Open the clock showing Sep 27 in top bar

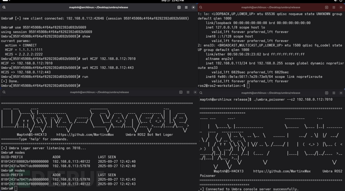pyautogui.click(x=172, y=1)
